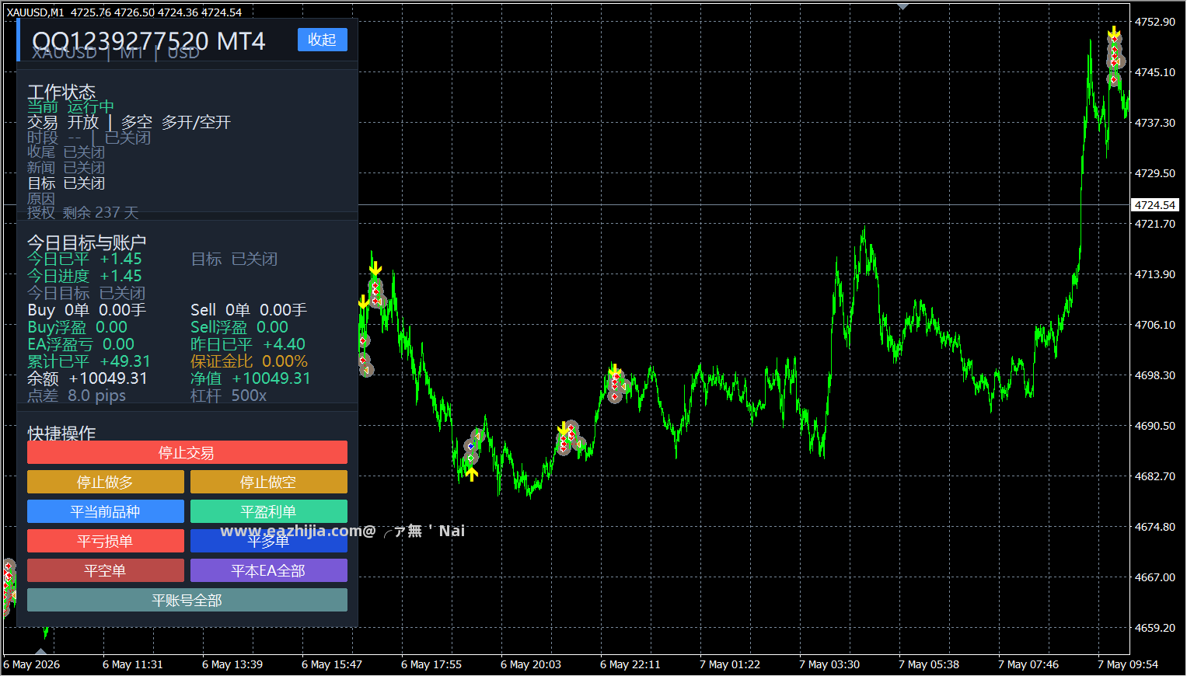The width and height of the screenshot is (1187, 676).
Task: Click the purple 平本EA全部 button
Action: 269,570
